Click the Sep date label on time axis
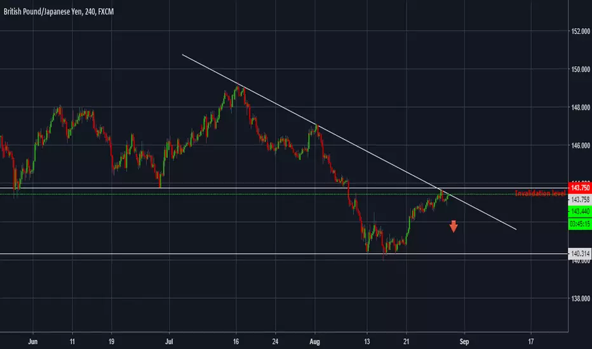The width and height of the screenshot is (592, 349). (464, 342)
